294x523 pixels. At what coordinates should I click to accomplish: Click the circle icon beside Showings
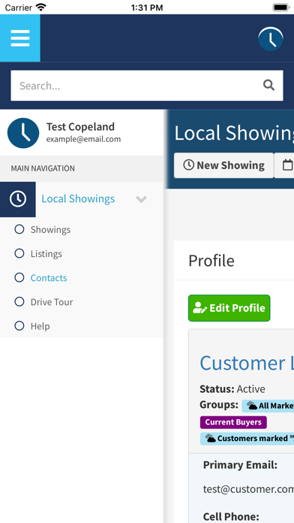[x=19, y=229]
